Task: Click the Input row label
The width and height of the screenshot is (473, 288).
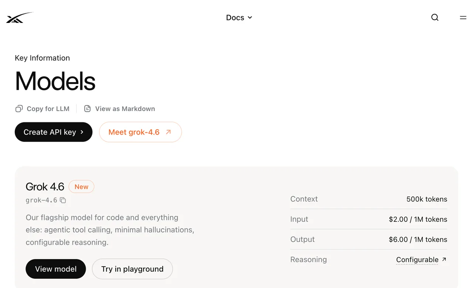Action: 299,219
